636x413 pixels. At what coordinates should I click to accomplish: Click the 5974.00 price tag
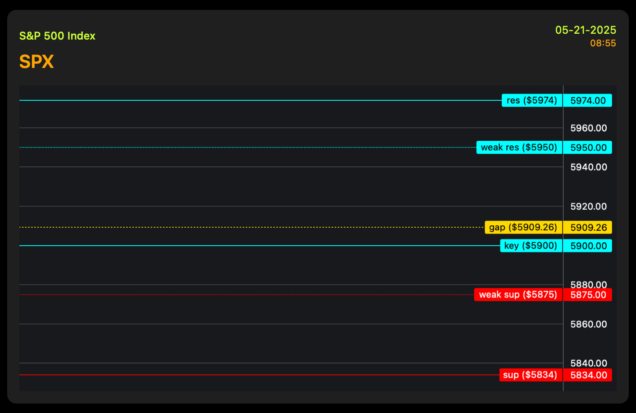point(588,100)
